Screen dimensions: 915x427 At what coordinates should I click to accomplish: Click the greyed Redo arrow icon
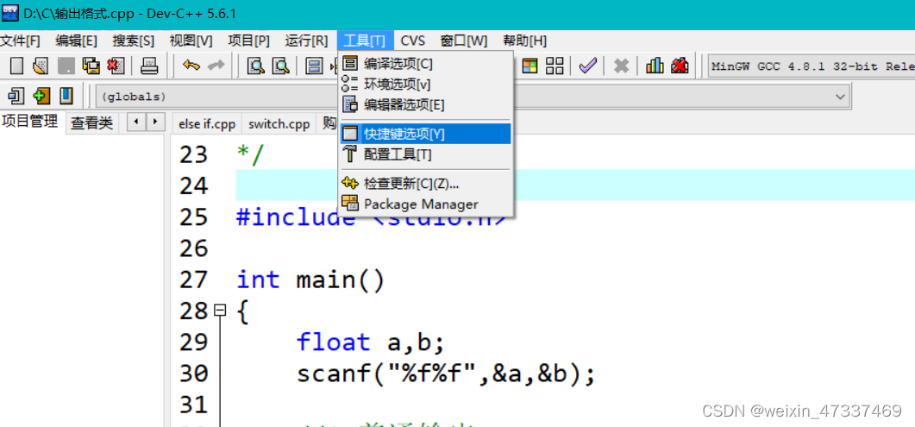click(216, 66)
